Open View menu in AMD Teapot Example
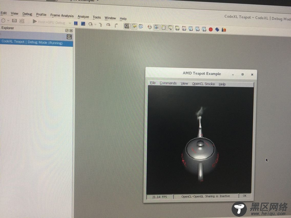291x218 pixels. (184, 83)
